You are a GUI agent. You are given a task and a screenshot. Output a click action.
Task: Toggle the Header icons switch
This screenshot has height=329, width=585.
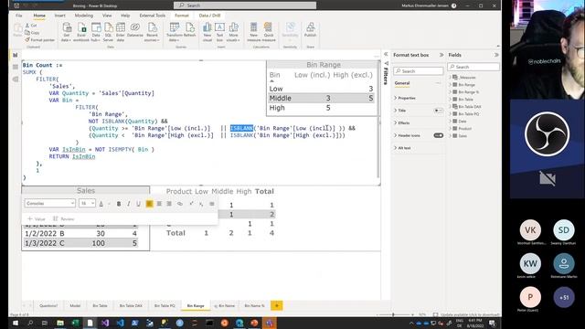coord(439,135)
